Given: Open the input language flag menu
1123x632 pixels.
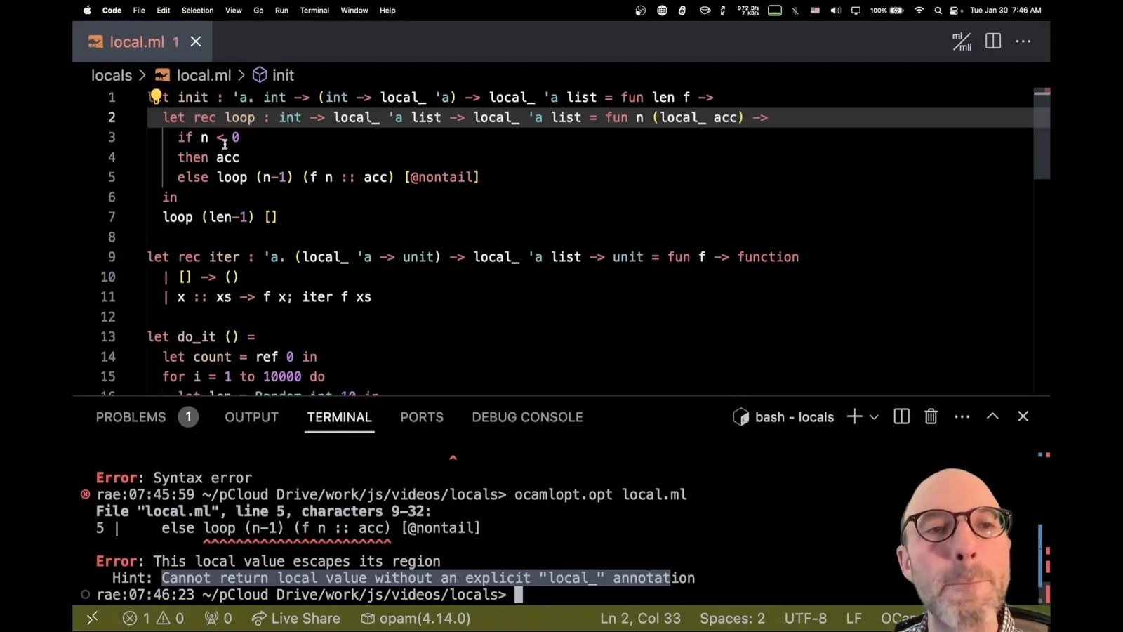Looking at the screenshot, I should click(x=815, y=11).
